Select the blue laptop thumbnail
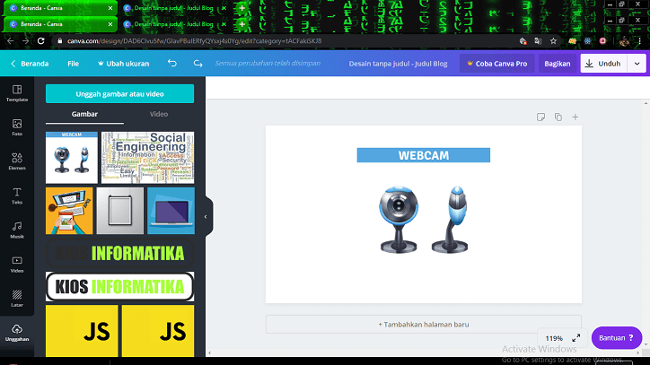 (x=171, y=211)
